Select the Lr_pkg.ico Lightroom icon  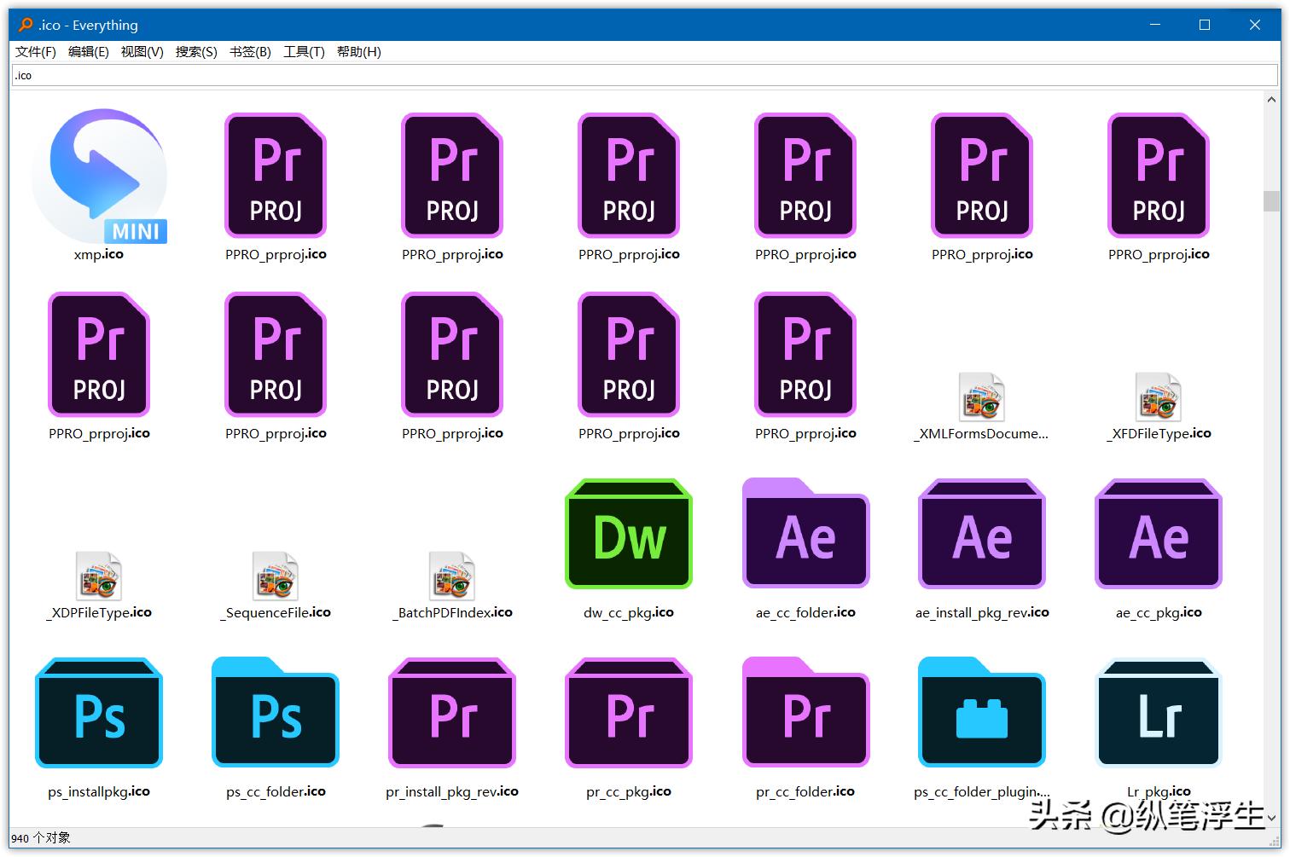1158,713
